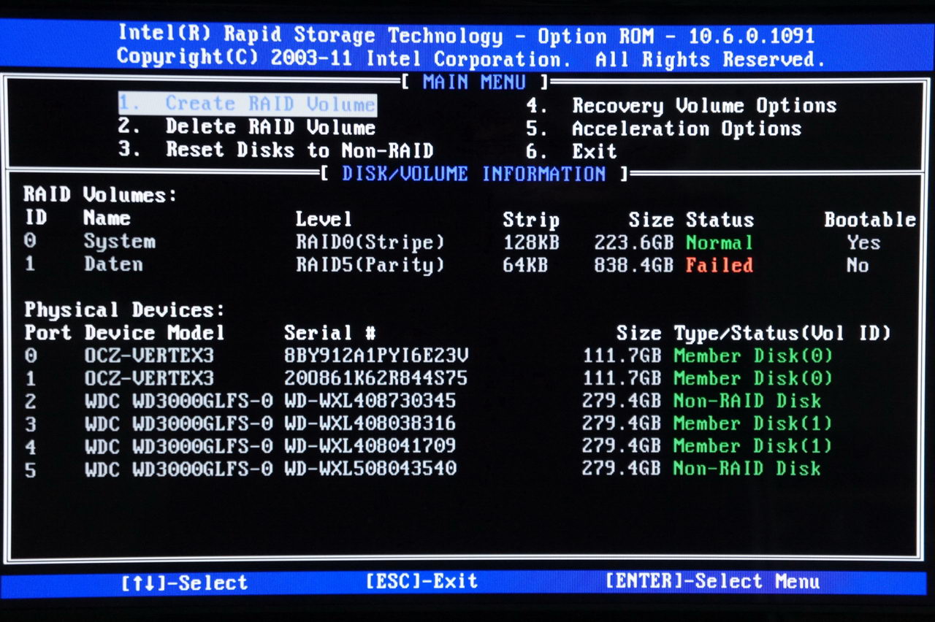Click Non-RAID Disk status on port 2
The width and height of the screenshot is (935, 622).
747,401
